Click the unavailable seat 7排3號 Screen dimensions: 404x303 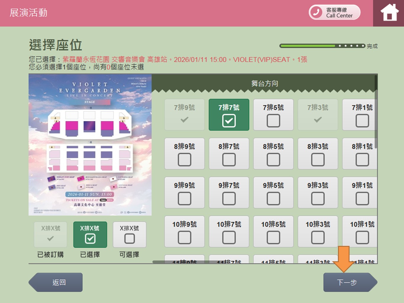coord(318,115)
